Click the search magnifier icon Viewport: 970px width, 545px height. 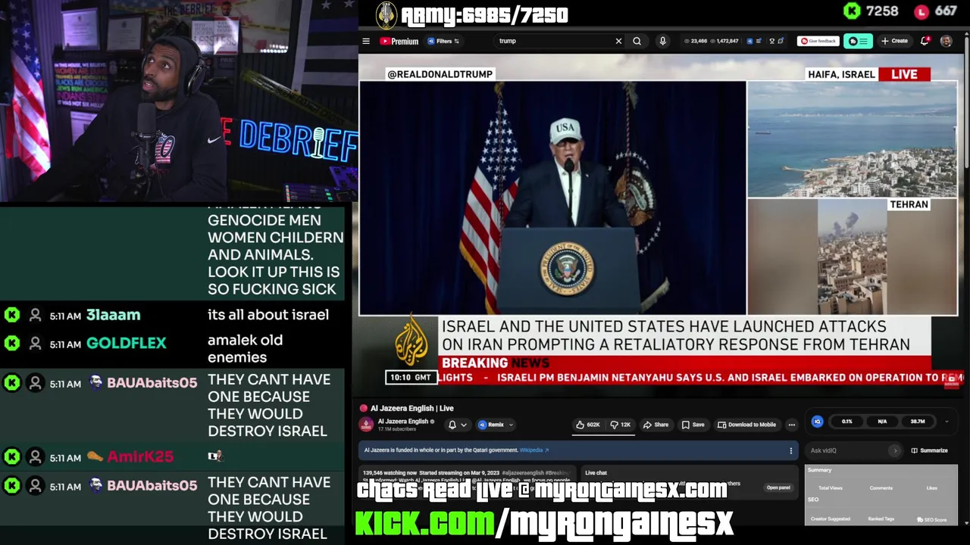[x=637, y=41]
